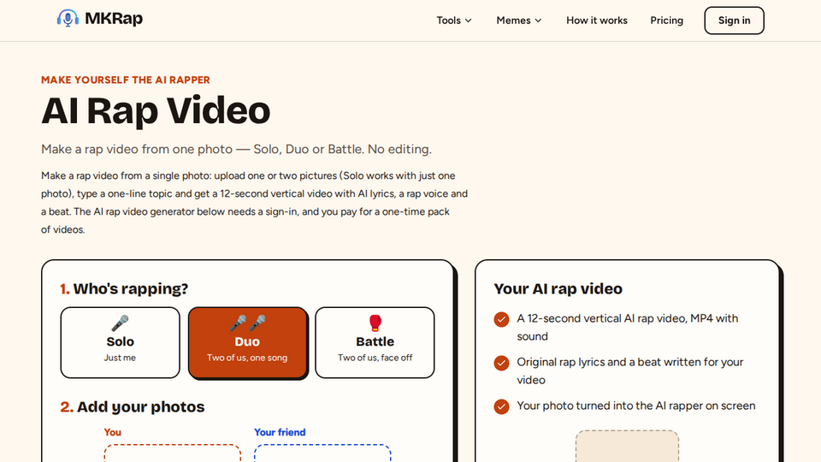Click the MKRap microphone headphones logo icon
The width and height of the screenshot is (821, 462).
click(x=68, y=18)
